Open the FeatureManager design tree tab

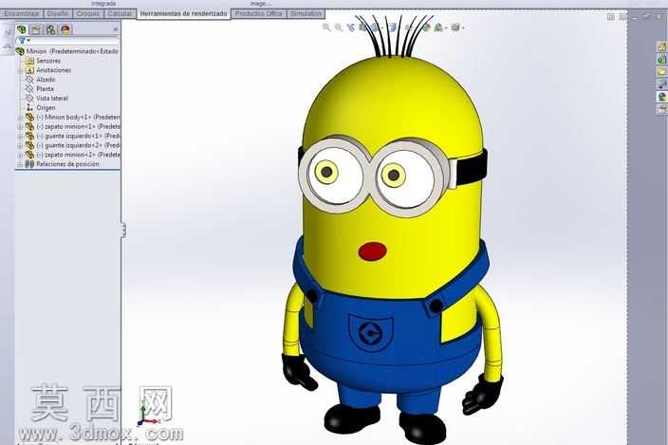tap(22, 29)
